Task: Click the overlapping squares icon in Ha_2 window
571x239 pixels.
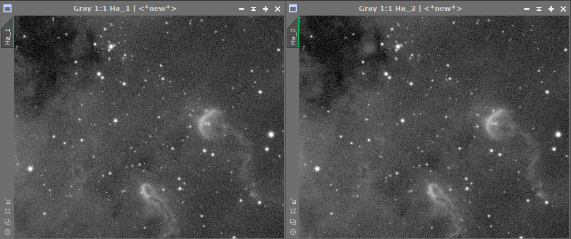Action: 293,222
